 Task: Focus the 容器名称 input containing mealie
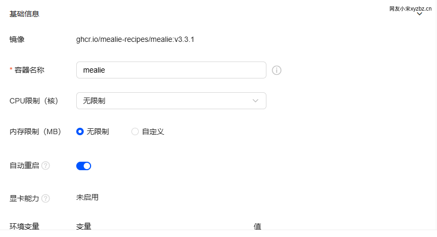coord(171,70)
